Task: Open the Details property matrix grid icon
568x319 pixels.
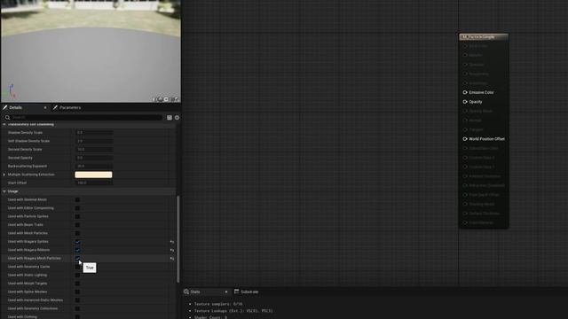Action: tap(170, 118)
